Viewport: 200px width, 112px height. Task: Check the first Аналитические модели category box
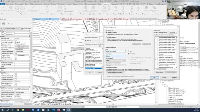158,38
